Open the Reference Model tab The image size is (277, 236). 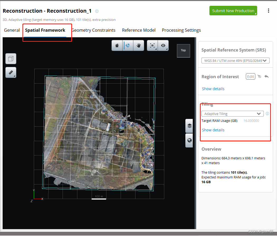pos(139,30)
